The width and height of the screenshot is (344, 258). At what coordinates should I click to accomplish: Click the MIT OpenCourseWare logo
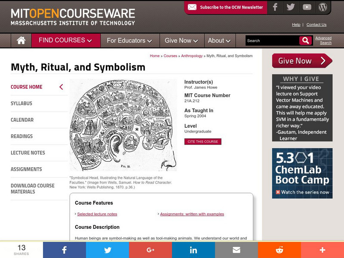click(73, 17)
